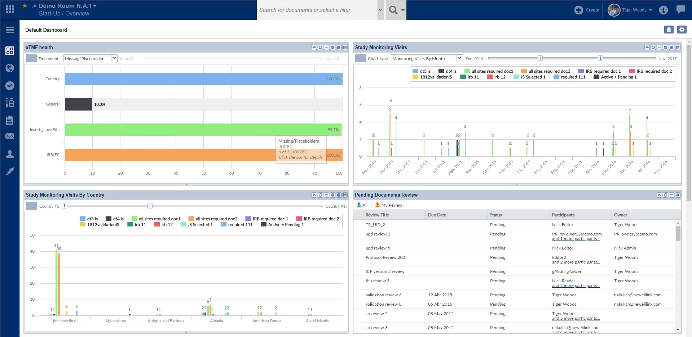Toggle 'Active + Pending 1' in Study Monitoring Visits legend
The width and height of the screenshot is (692, 337).
coord(615,77)
